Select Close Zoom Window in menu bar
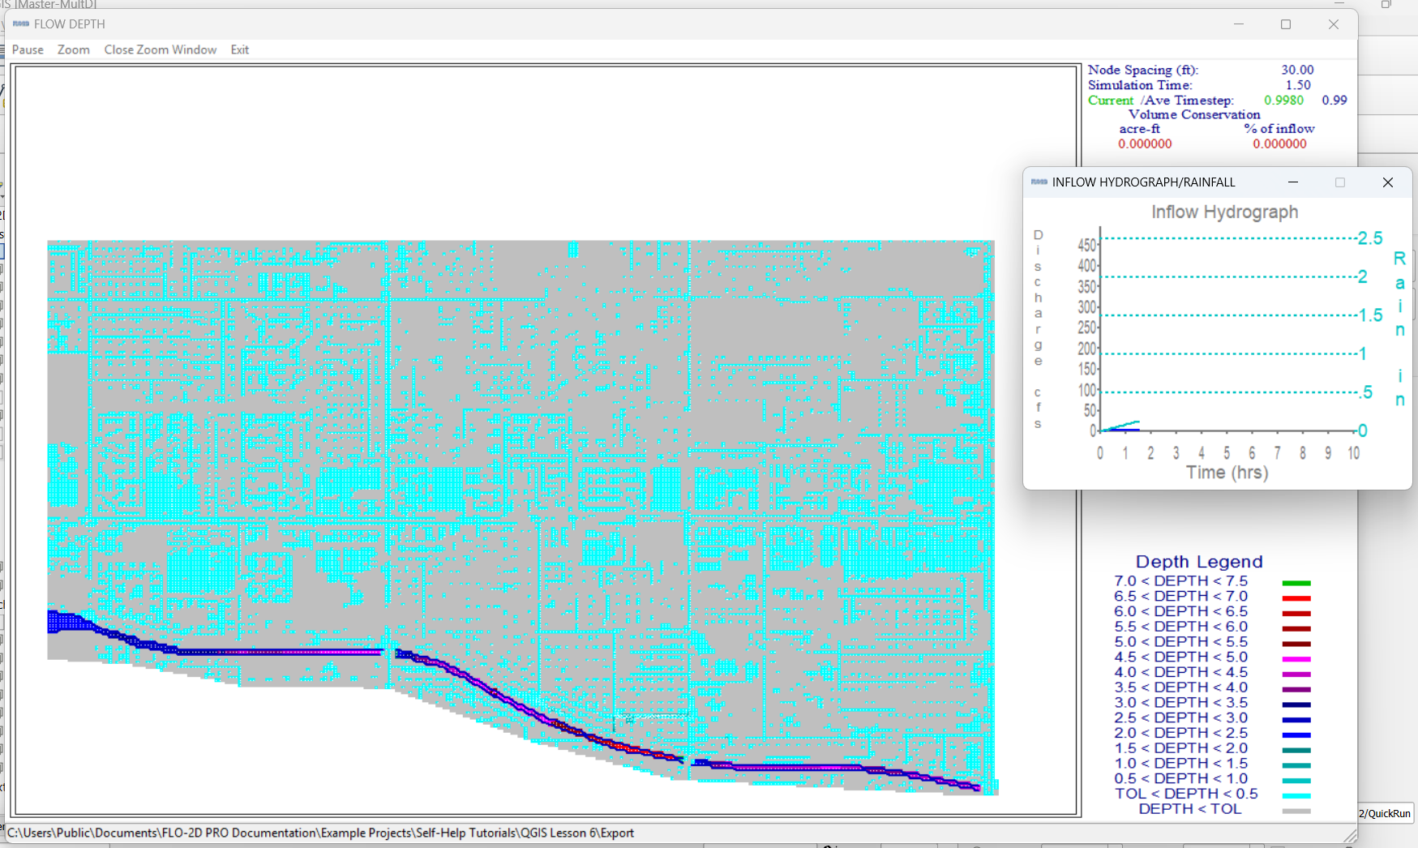The height and width of the screenshot is (848, 1418). pyautogui.click(x=160, y=49)
